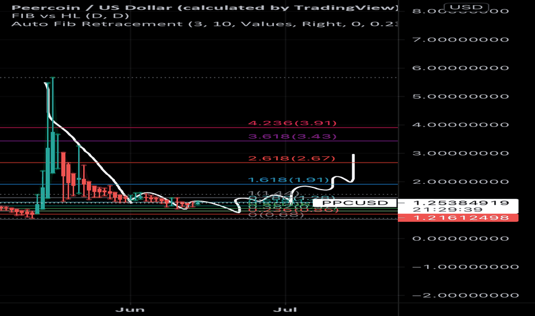This screenshot has width=535, height=316.
Task: Click the 3.618(3.43) fib level label
Action: click(x=292, y=137)
